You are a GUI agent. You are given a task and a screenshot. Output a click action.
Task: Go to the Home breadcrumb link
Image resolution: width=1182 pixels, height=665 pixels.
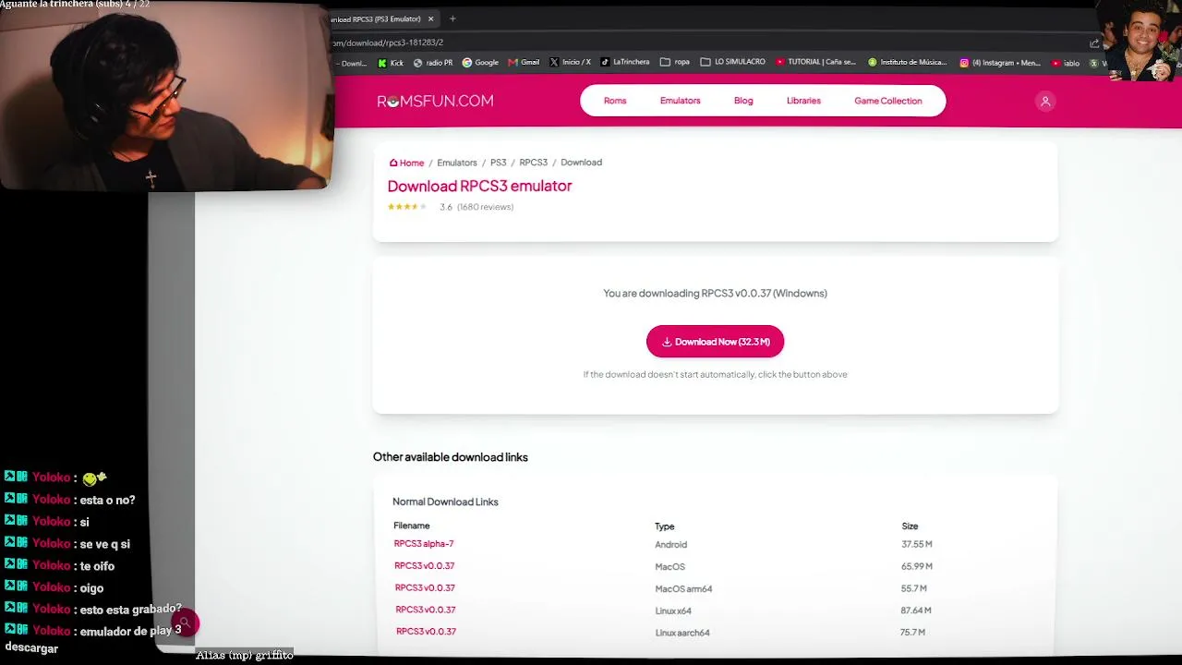click(406, 163)
